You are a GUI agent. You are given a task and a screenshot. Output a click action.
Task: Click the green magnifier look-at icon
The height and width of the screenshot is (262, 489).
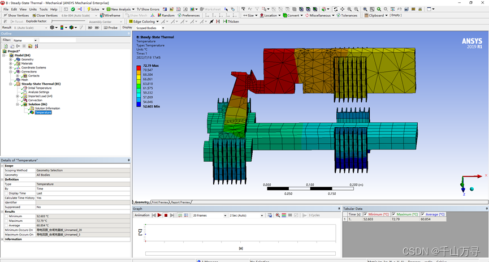tap(379, 9)
